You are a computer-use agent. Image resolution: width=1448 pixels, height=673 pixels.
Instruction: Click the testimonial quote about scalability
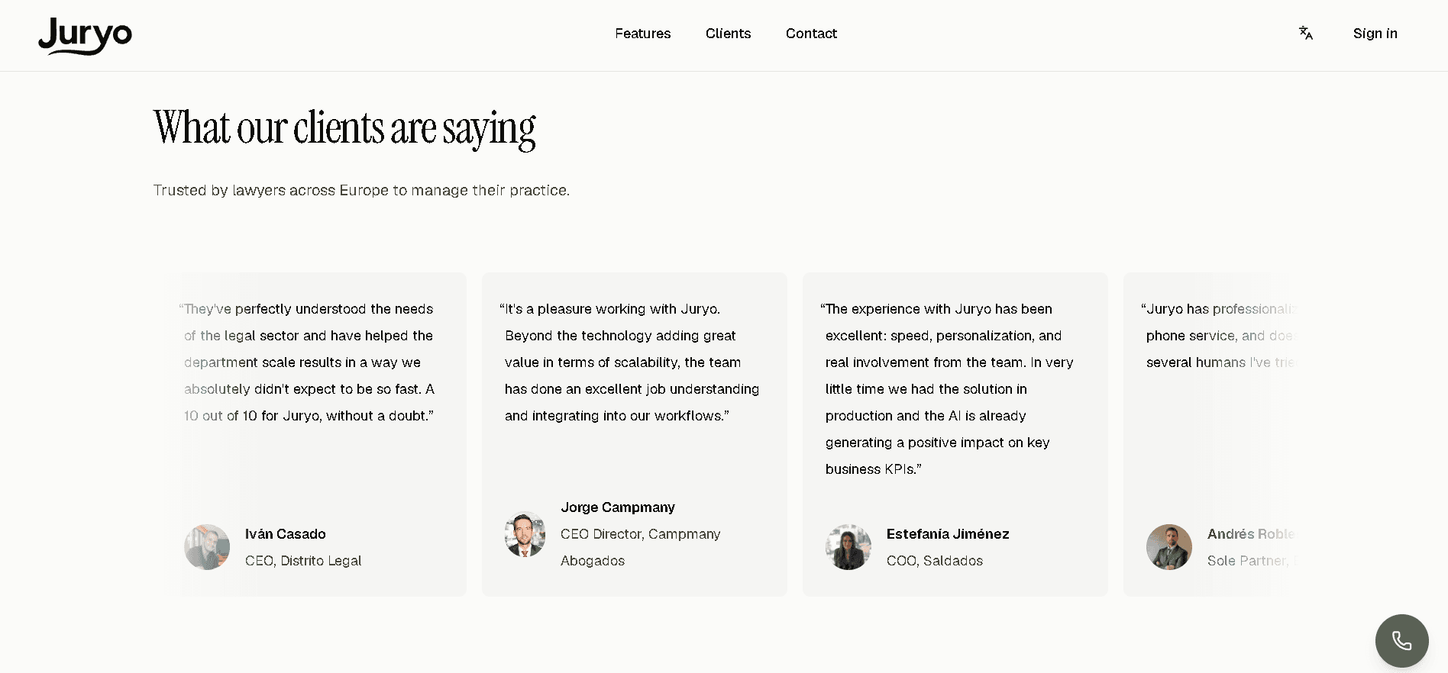coord(629,362)
